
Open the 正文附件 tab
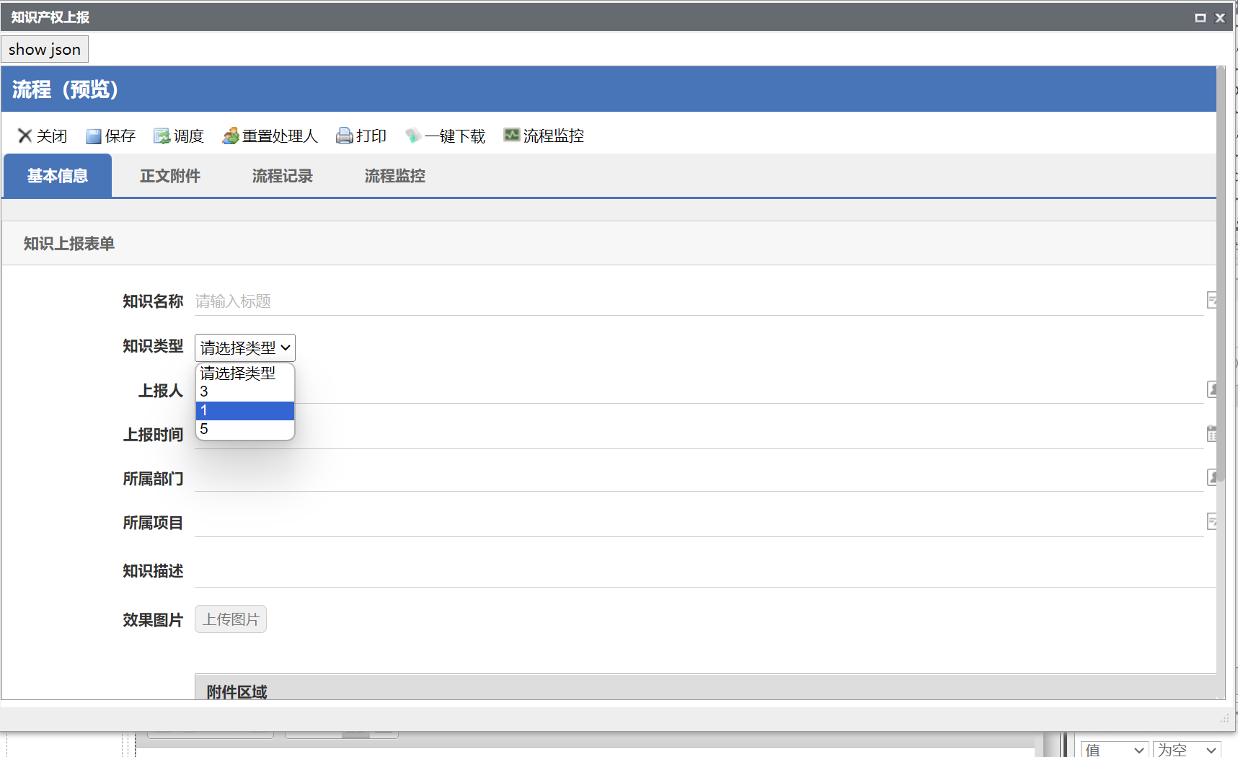170,176
